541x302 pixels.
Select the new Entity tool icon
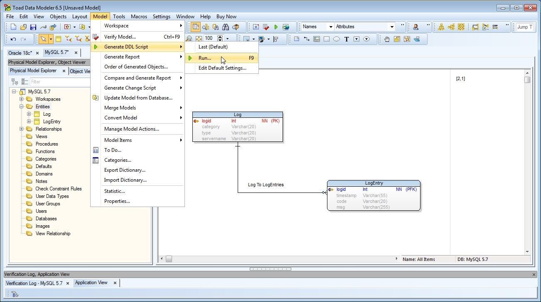click(x=58, y=39)
